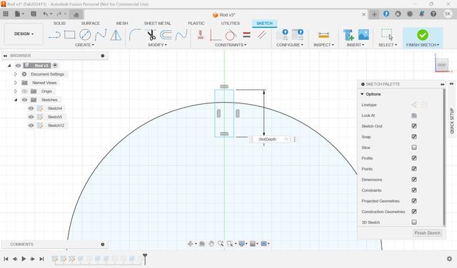The image size is (457, 268).
Task: Select the Mirror tool
Action: (116, 35)
